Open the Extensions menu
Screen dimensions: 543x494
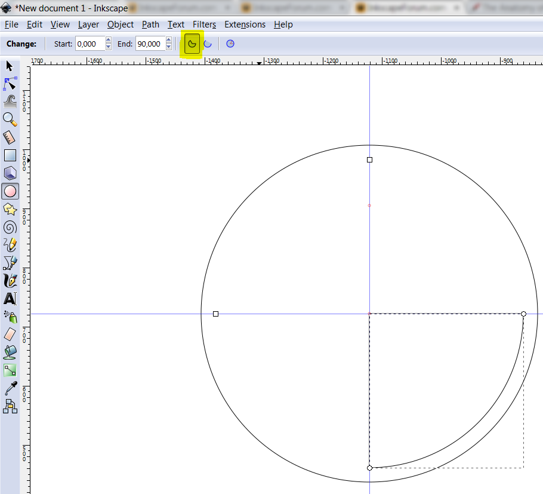(x=245, y=24)
